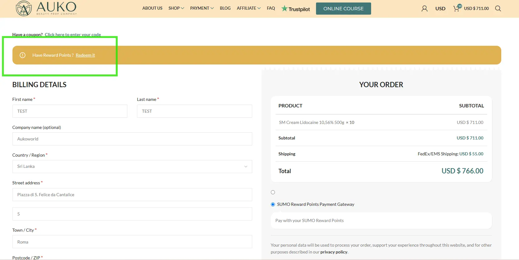Open the search magnifier icon
Screen dimensions: 519x260
coord(498,8)
